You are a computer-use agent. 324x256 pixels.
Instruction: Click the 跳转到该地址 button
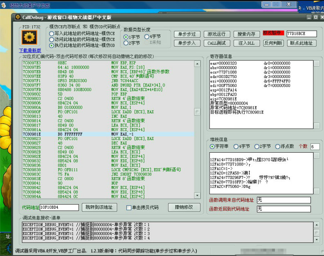coord(99,207)
